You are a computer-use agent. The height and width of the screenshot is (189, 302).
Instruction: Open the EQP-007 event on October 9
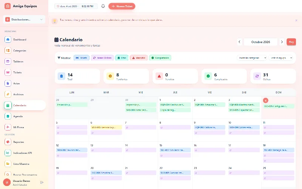pyautogui.click(x=210, y=127)
